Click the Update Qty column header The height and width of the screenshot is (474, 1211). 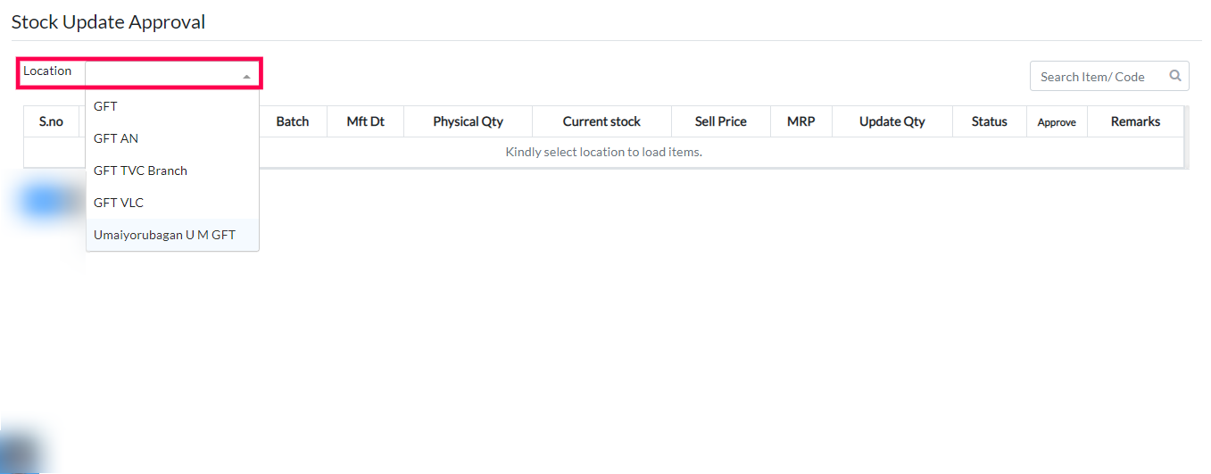[892, 121]
